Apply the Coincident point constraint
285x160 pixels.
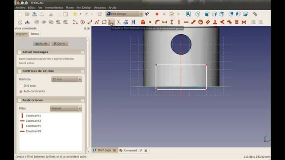point(150,22)
